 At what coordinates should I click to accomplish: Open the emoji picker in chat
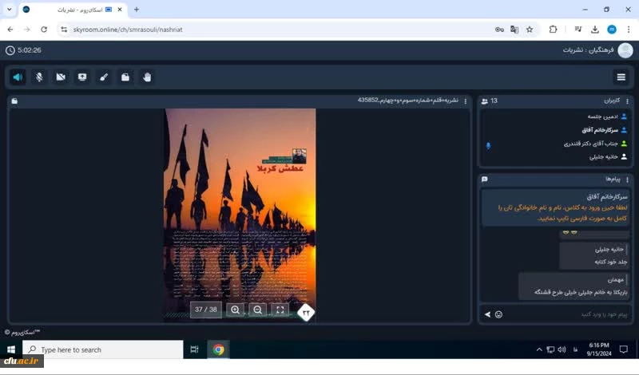(x=499, y=314)
